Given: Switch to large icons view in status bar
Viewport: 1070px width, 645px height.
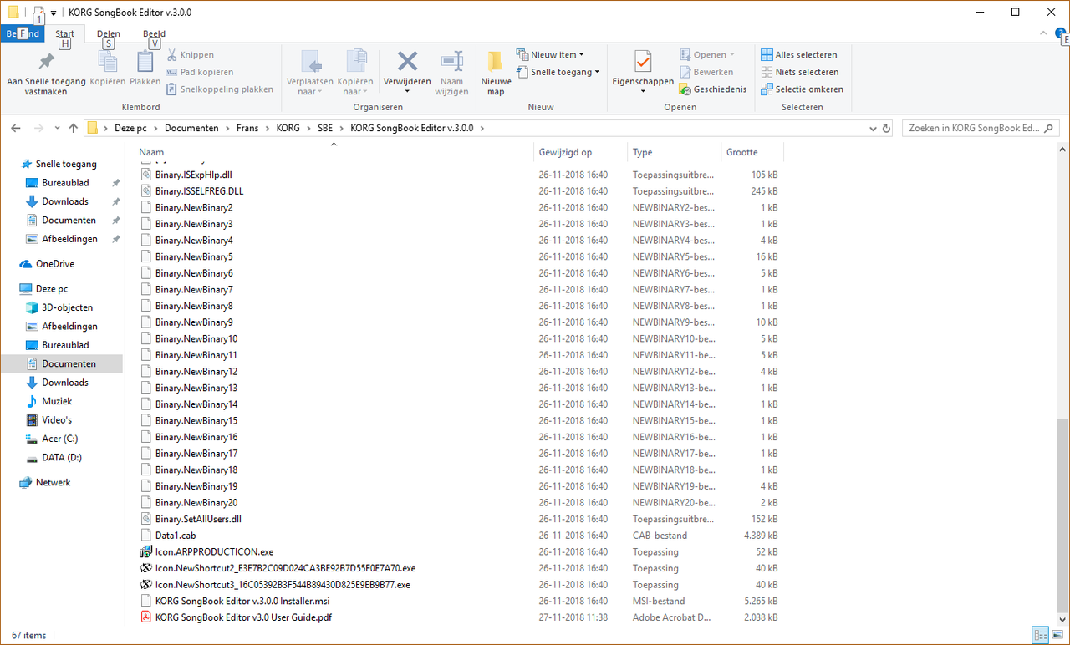Looking at the screenshot, I should 1057,635.
